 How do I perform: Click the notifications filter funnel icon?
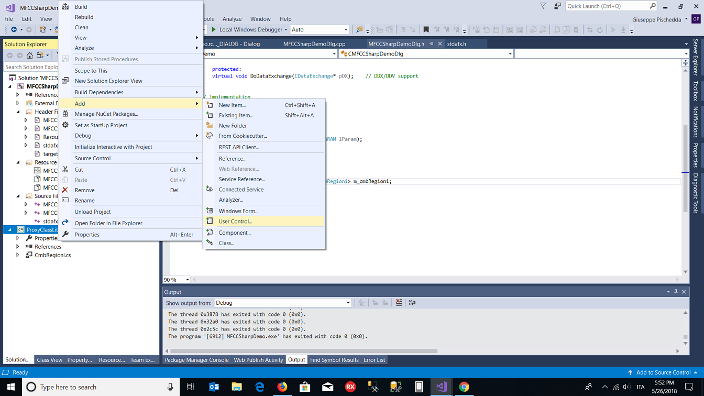tap(543, 6)
